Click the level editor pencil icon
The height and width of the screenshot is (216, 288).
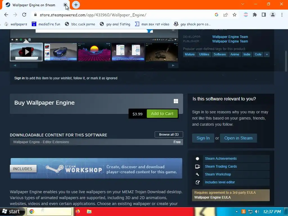(197, 182)
